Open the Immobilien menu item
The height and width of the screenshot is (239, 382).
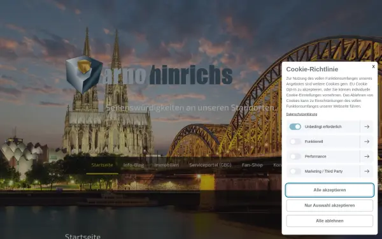point(166,165)
